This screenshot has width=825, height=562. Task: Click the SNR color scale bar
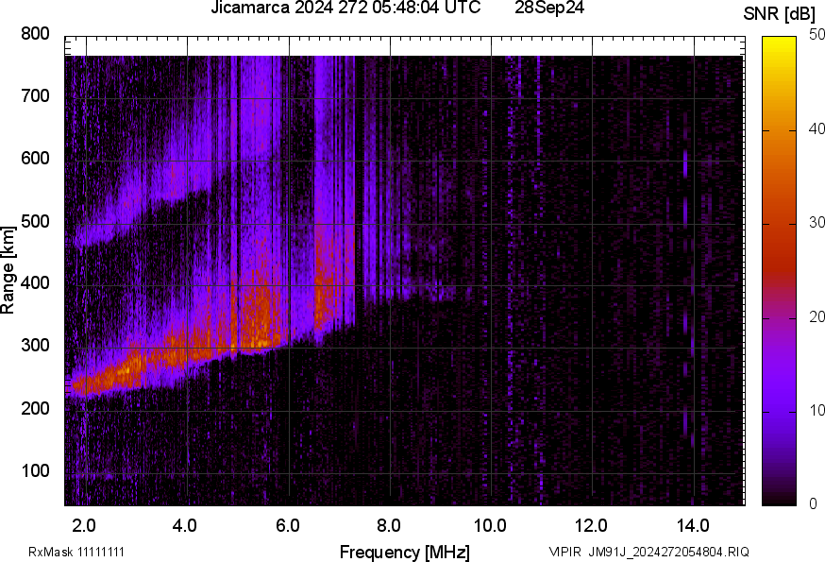[780, 271]
